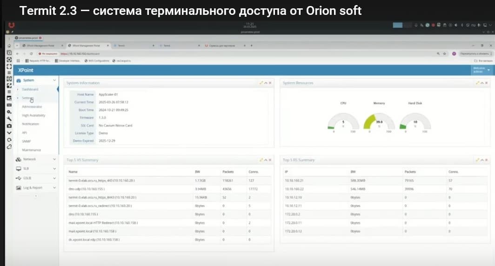Viewport: 495px width, 266px height.
Task: Click the wrench tool icon in the left toolbar
Action: click(9, 119)
